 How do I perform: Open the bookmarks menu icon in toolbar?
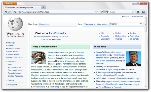(x=144, y=12)
